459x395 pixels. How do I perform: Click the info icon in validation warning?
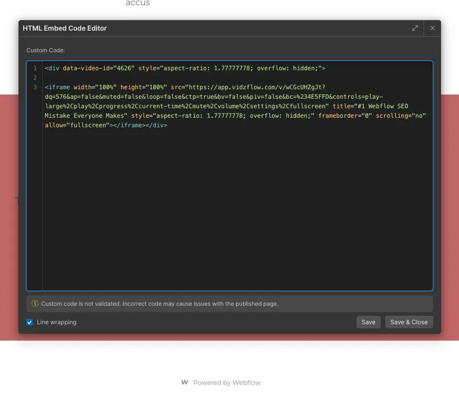pyautogui.click(x=35, y=304)
